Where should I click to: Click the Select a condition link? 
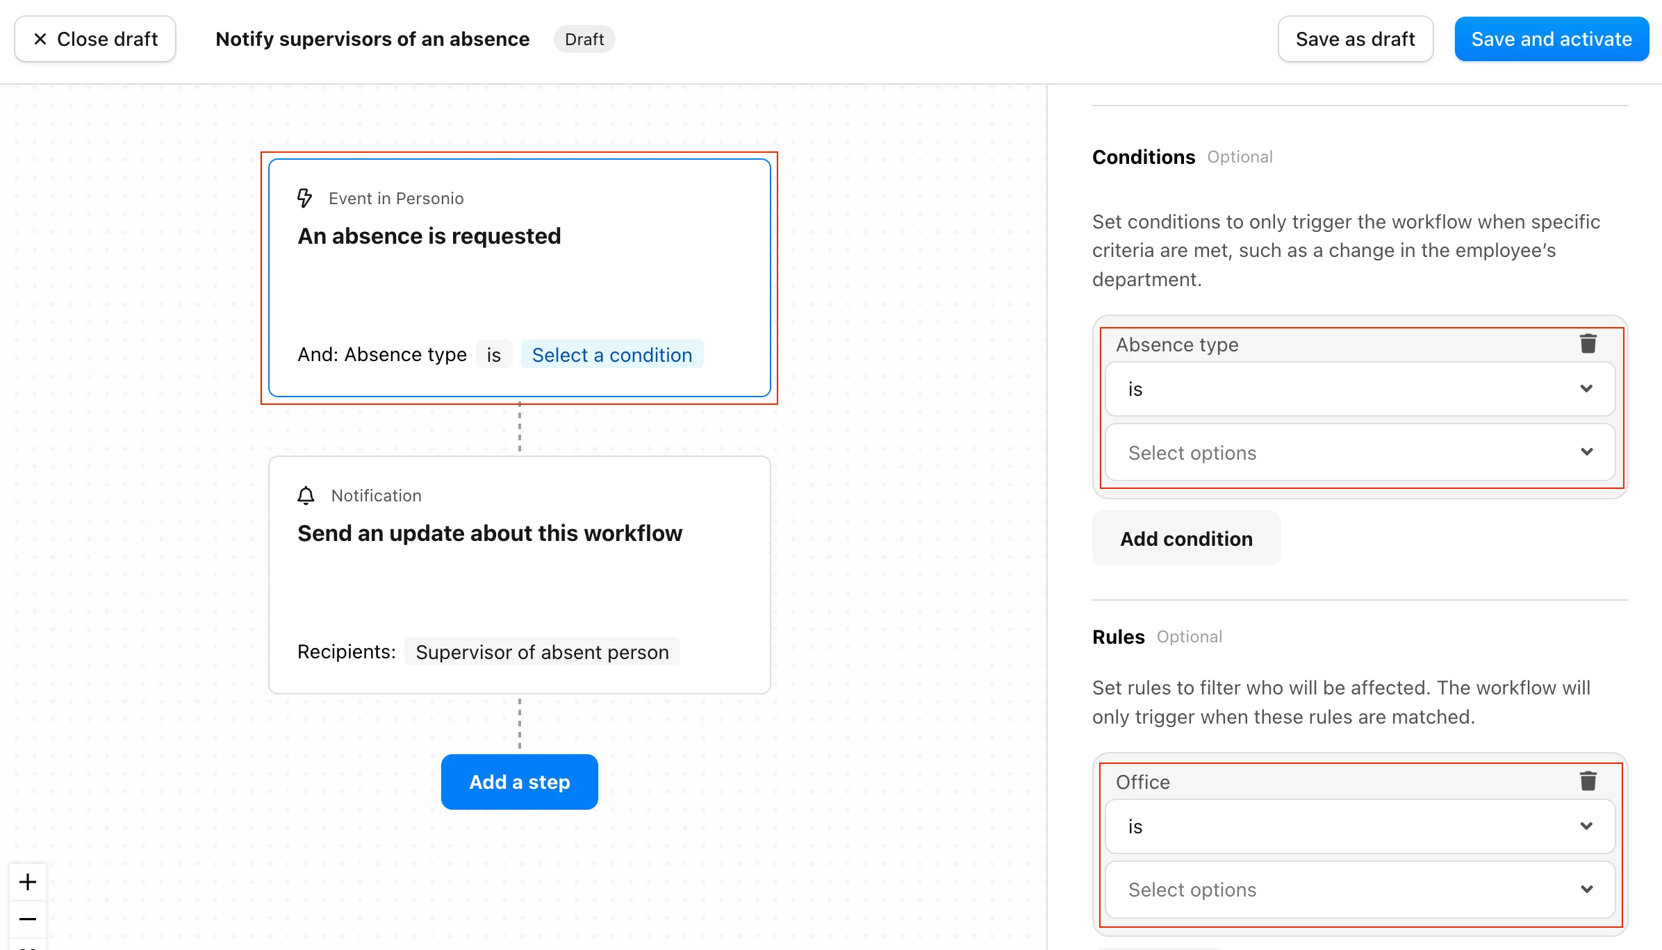point(611,355)
